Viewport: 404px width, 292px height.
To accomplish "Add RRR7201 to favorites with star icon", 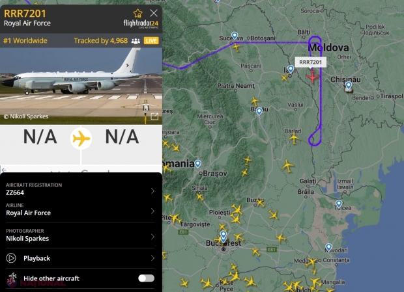I will click(x=137, y=14).
